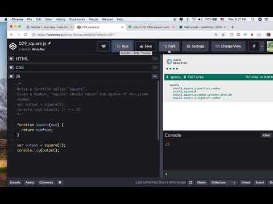
Task: Click the Embed button
Action: (x=246, y=182)
